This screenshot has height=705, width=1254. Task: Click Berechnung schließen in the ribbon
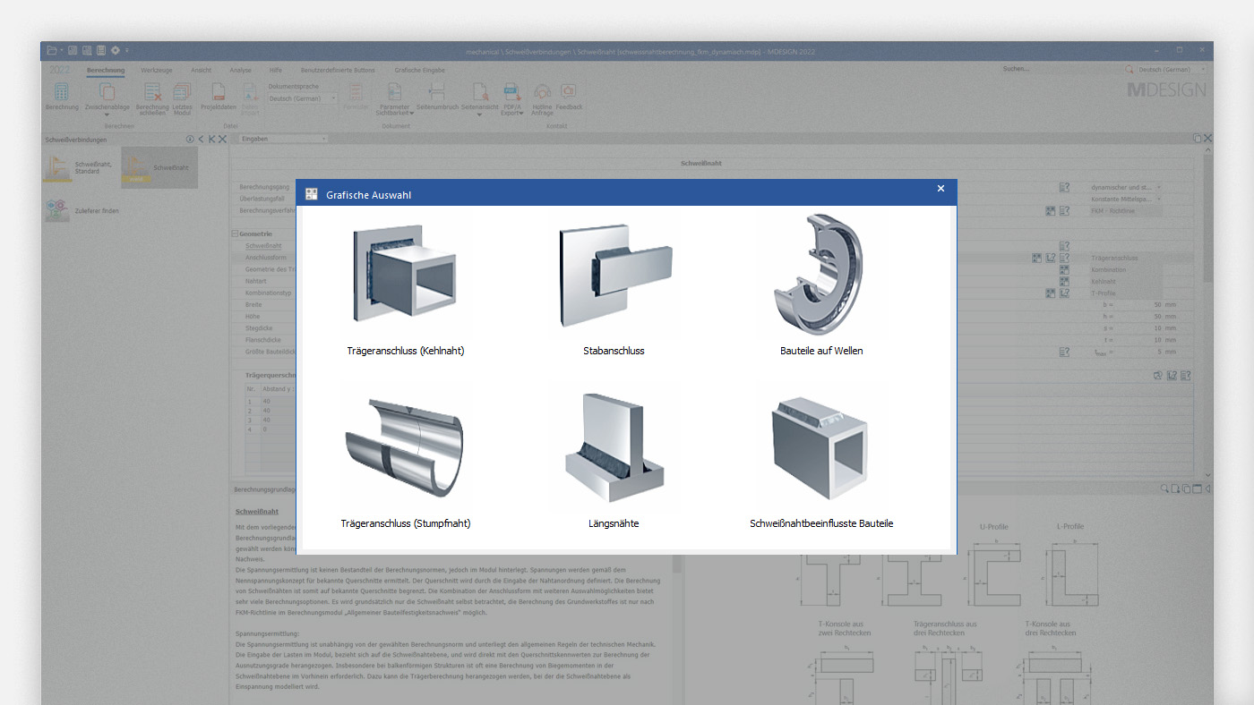pos(152,99)
